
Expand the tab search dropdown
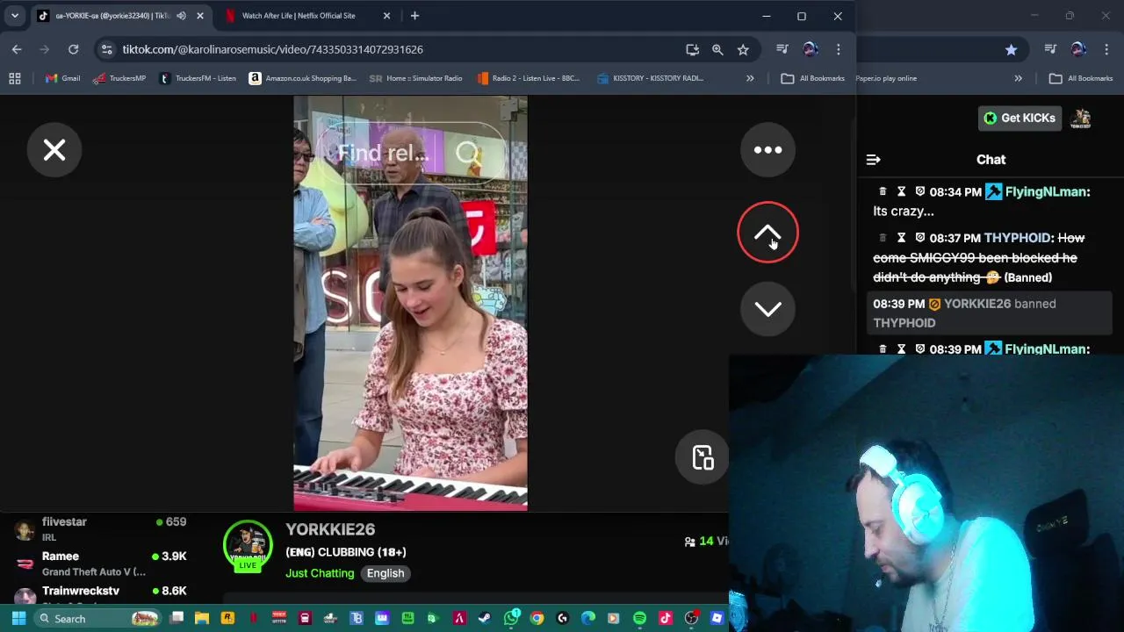pyautogui.click(x=14, y=16)
